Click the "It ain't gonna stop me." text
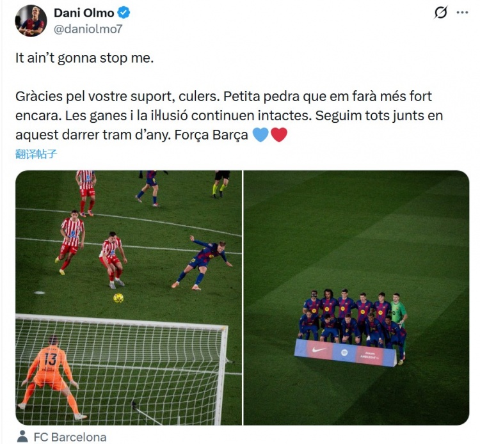The width and height of the screenshot is (480, 444). tap(84, 58)
